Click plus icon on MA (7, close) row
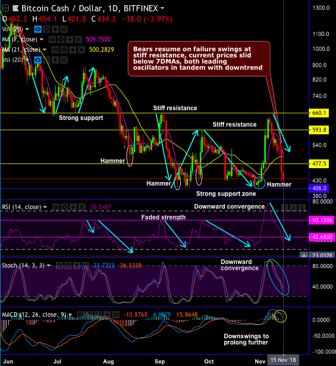336x366 pixels. pos(70,39)
